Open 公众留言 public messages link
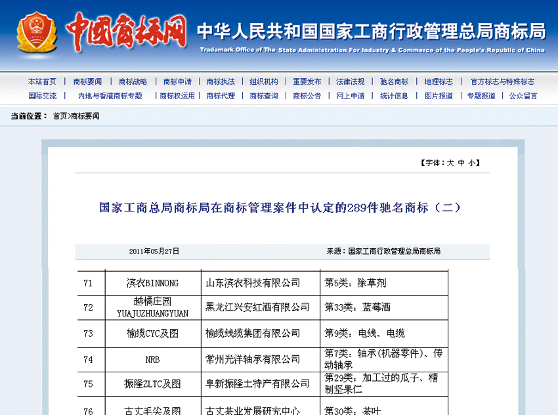This screenshot has width=558, height=415. point(523,96)
